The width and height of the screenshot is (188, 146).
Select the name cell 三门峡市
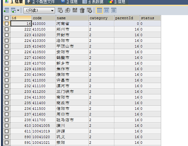click(72, 92)
